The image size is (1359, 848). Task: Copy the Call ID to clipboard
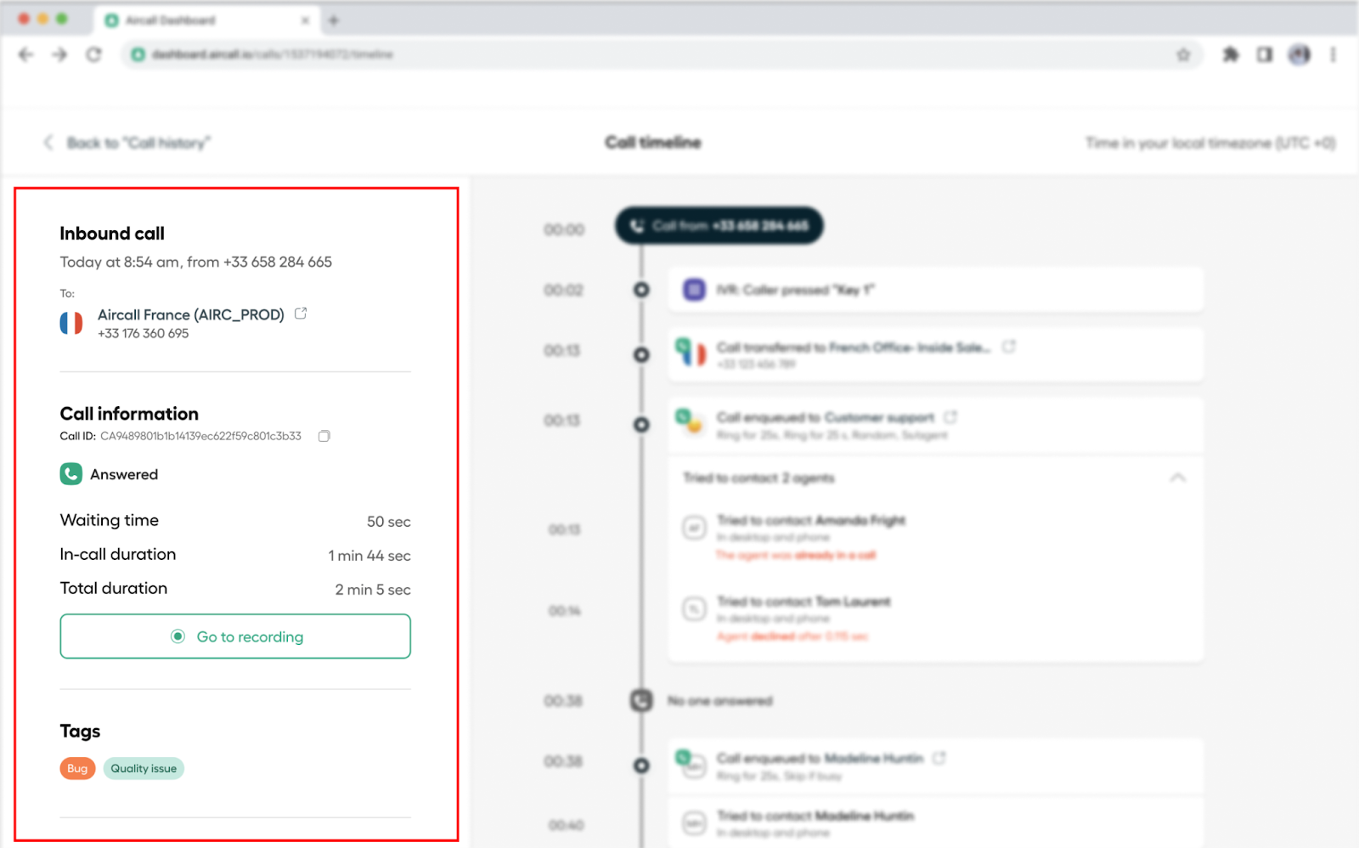[x=324, y=436]
